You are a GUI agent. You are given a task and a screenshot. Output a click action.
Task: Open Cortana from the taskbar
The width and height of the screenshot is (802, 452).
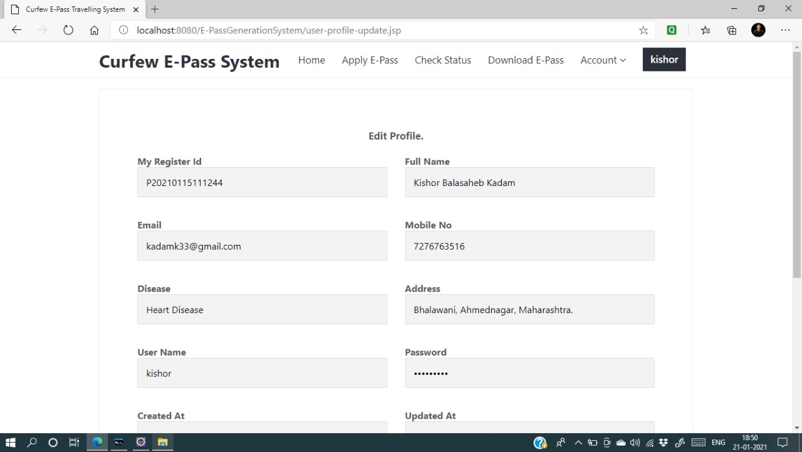coord(53,443)
